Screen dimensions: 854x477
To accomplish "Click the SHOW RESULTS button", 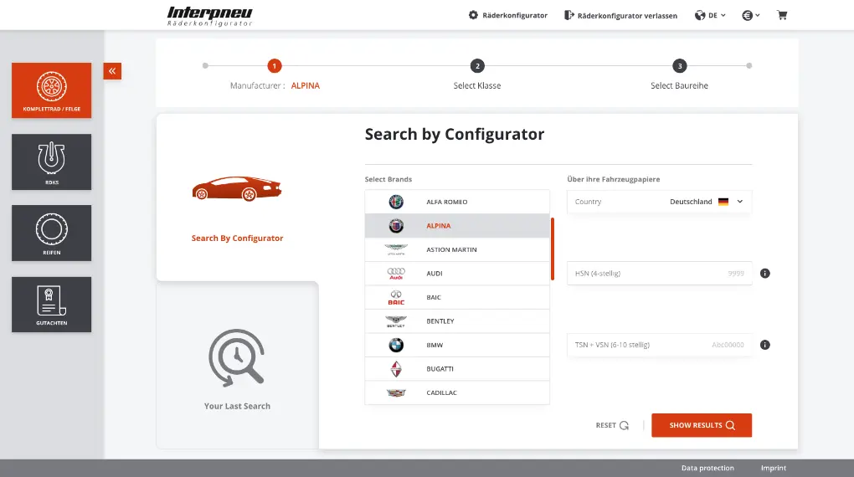I will tap(702, 425).
